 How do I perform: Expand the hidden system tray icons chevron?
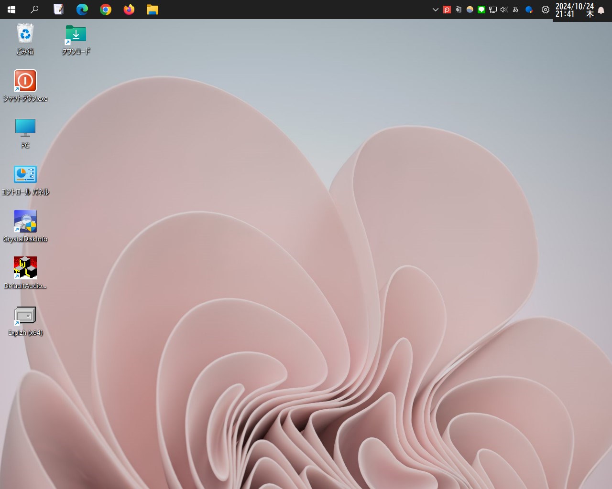coord(435,10)
